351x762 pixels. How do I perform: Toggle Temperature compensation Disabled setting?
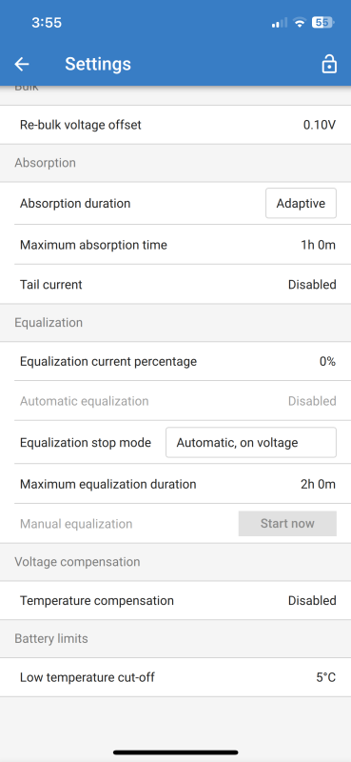(x=175, y=600)
